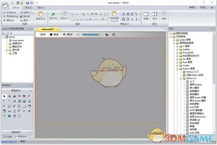Expand the 功能组件 palette section arrow
This screenshot has width=217, height=145.
pyautogui.click(x=31, y=132)
